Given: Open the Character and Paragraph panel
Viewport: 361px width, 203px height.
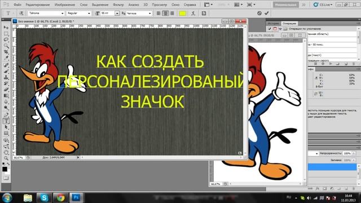Looking at the screenshot, I should point(204,14).
